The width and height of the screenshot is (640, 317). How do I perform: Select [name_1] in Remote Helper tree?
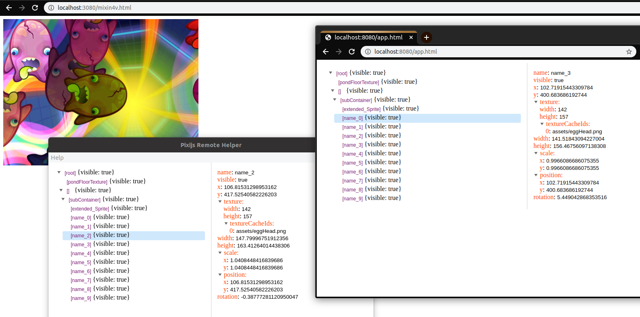point(81,226)
